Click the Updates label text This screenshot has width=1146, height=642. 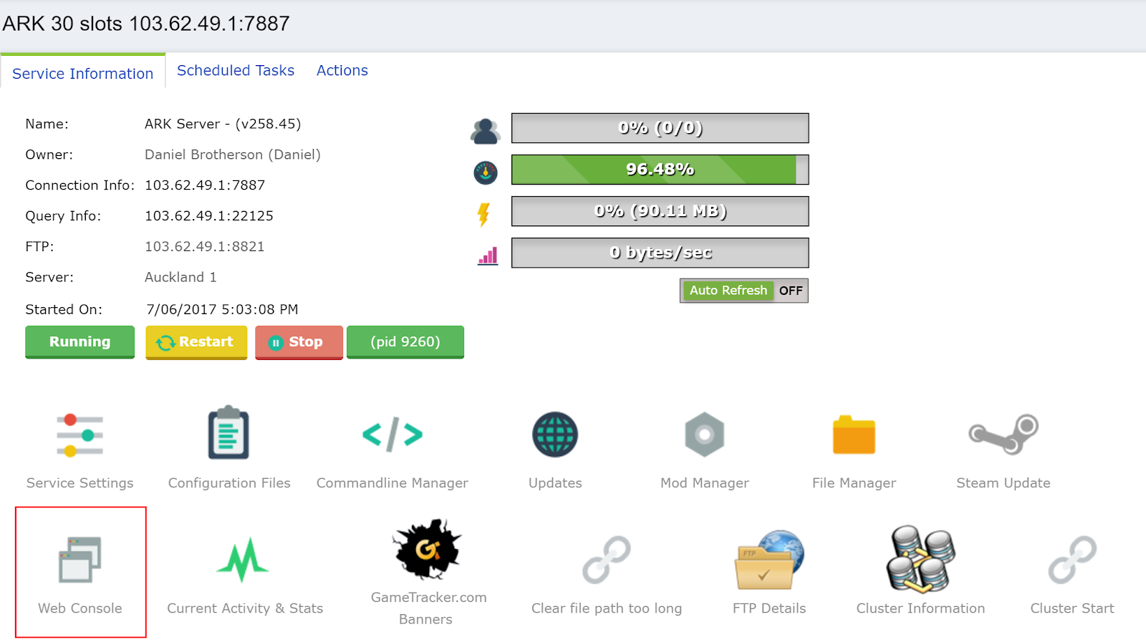(x=555, y=483)
